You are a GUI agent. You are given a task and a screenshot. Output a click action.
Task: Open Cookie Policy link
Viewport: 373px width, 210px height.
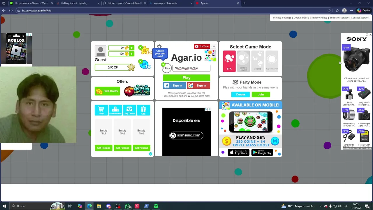(301, 18)
